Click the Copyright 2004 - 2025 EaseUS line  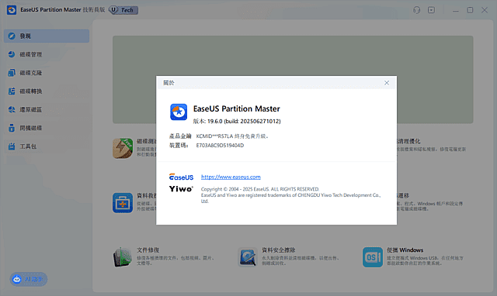(x=260, y=189)
